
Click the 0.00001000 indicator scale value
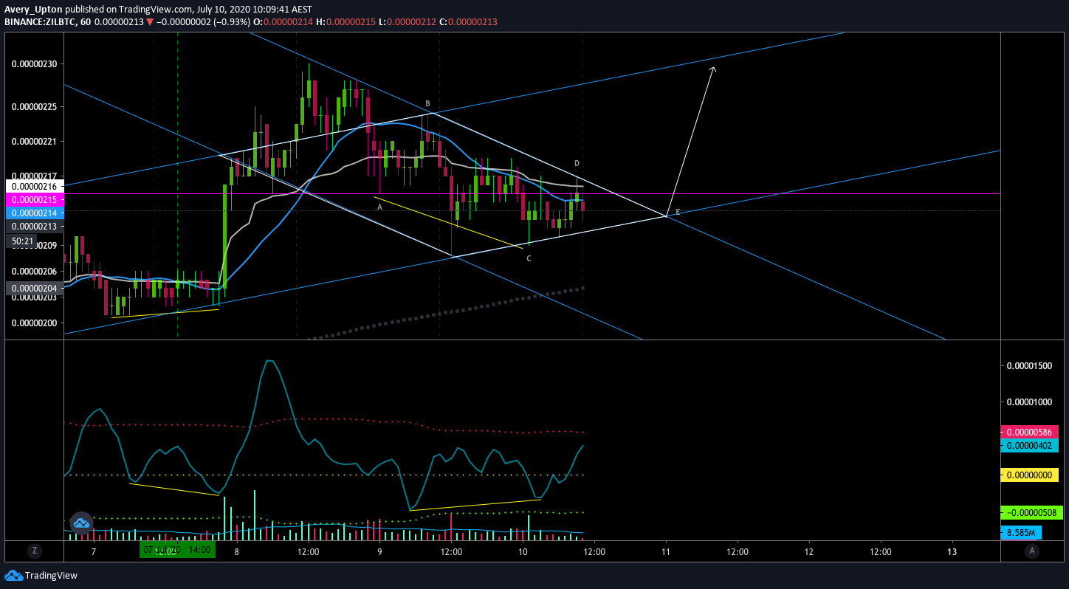[1029, 402]
